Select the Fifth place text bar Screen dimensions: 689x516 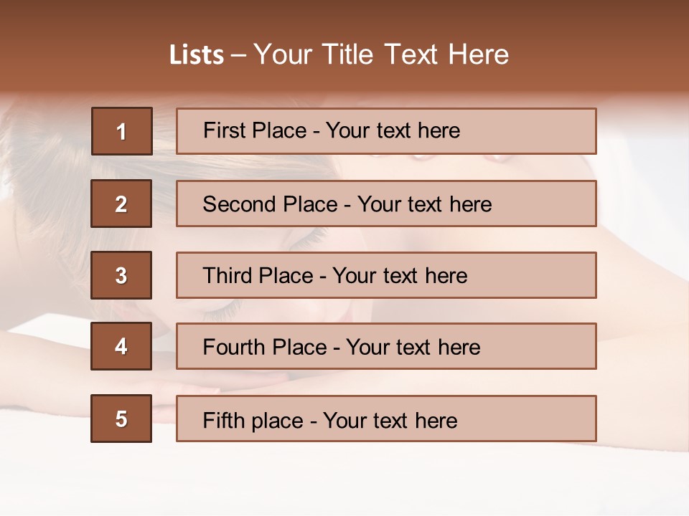(386, 419)
